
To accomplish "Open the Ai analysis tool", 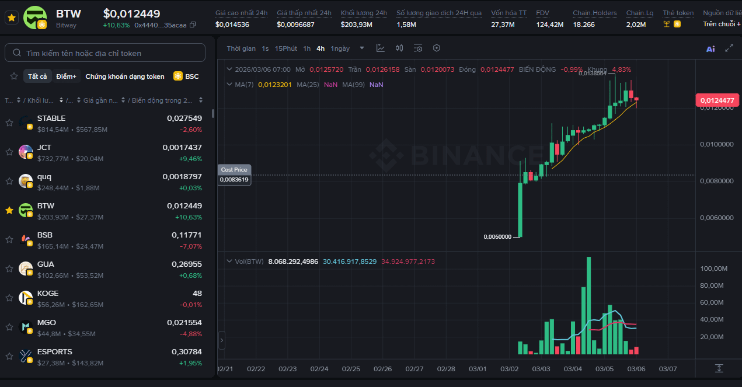I will click(x=710, y=49).
